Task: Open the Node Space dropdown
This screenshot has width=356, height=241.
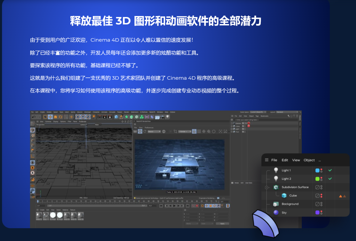Action: pos(258,112)
